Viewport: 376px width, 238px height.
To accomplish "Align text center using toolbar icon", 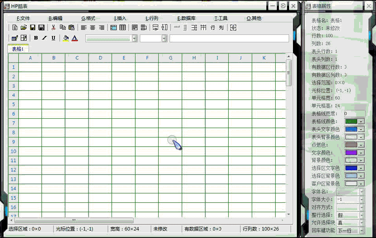I will point(93,27).
